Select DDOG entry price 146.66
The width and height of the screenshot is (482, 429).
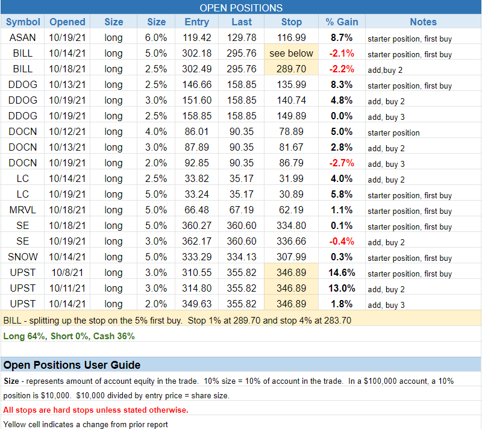[197, 84]
